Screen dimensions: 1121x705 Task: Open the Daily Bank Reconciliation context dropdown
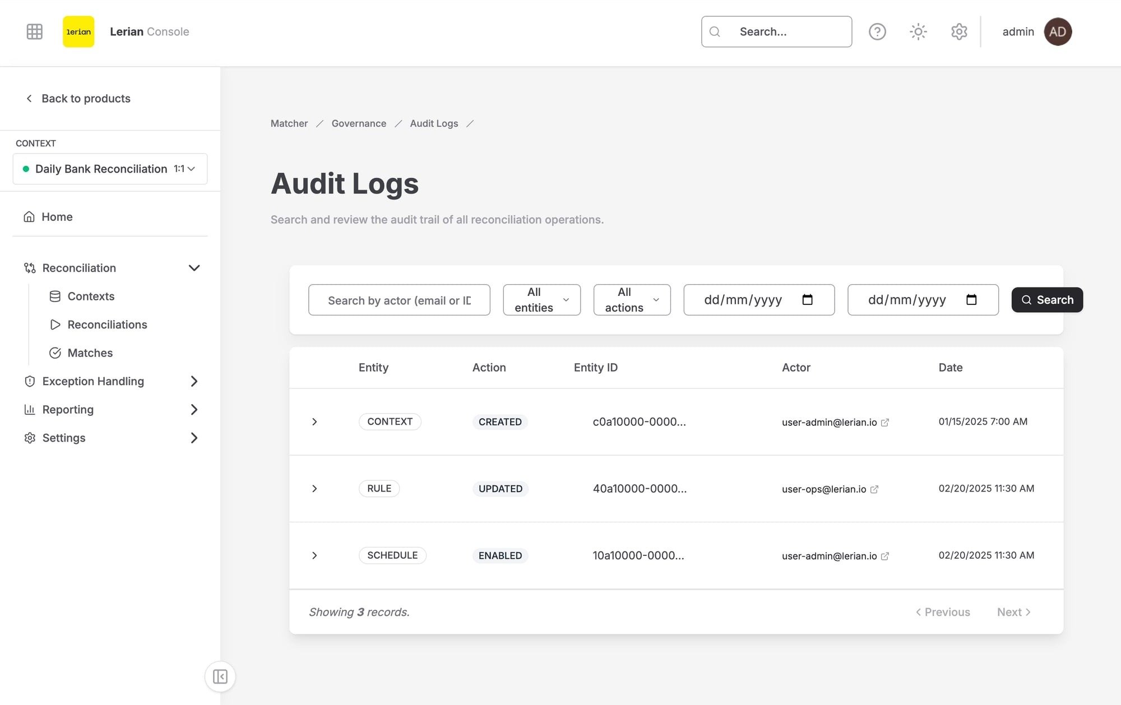(110, 169)
